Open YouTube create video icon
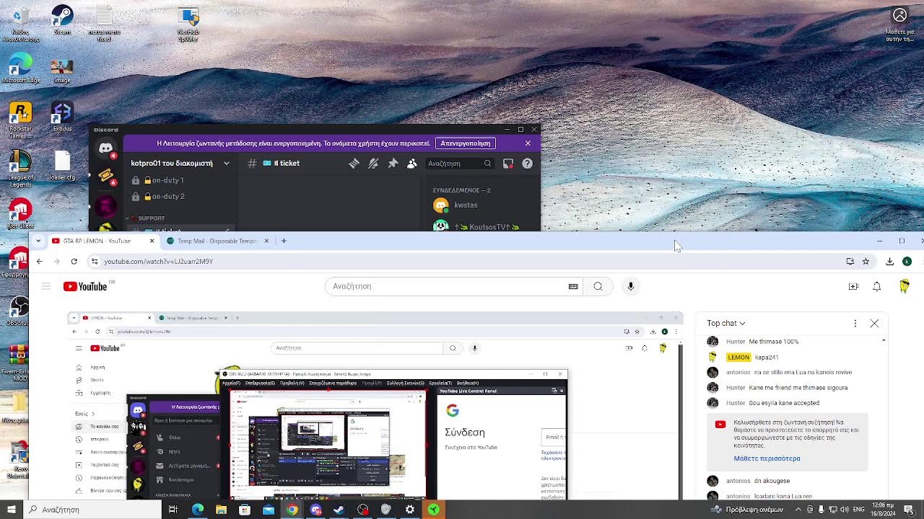Viewport: 924px width, 519px height. pyautogui.click(x=853, y=286)
